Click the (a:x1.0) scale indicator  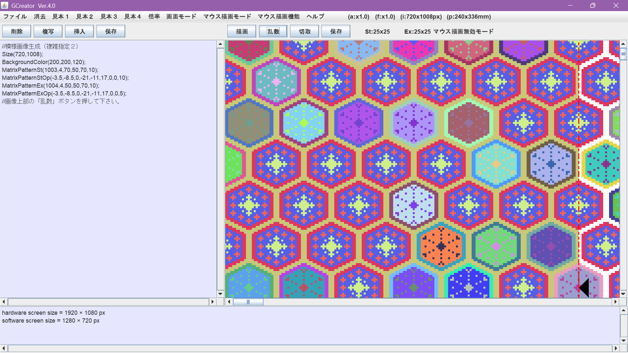pyautogui.click(x=358, y=17)
